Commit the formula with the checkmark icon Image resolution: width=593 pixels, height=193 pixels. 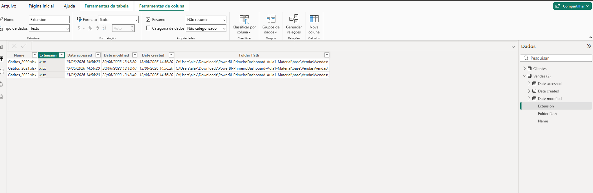click(x=24, y=46)
